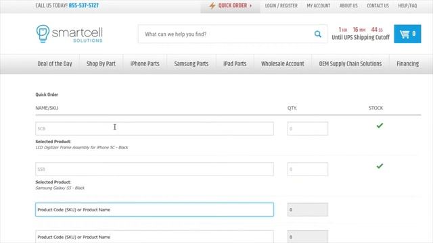
Task: Click the fourth Product Code (SKU) field
Action: [x=154, y=237]
